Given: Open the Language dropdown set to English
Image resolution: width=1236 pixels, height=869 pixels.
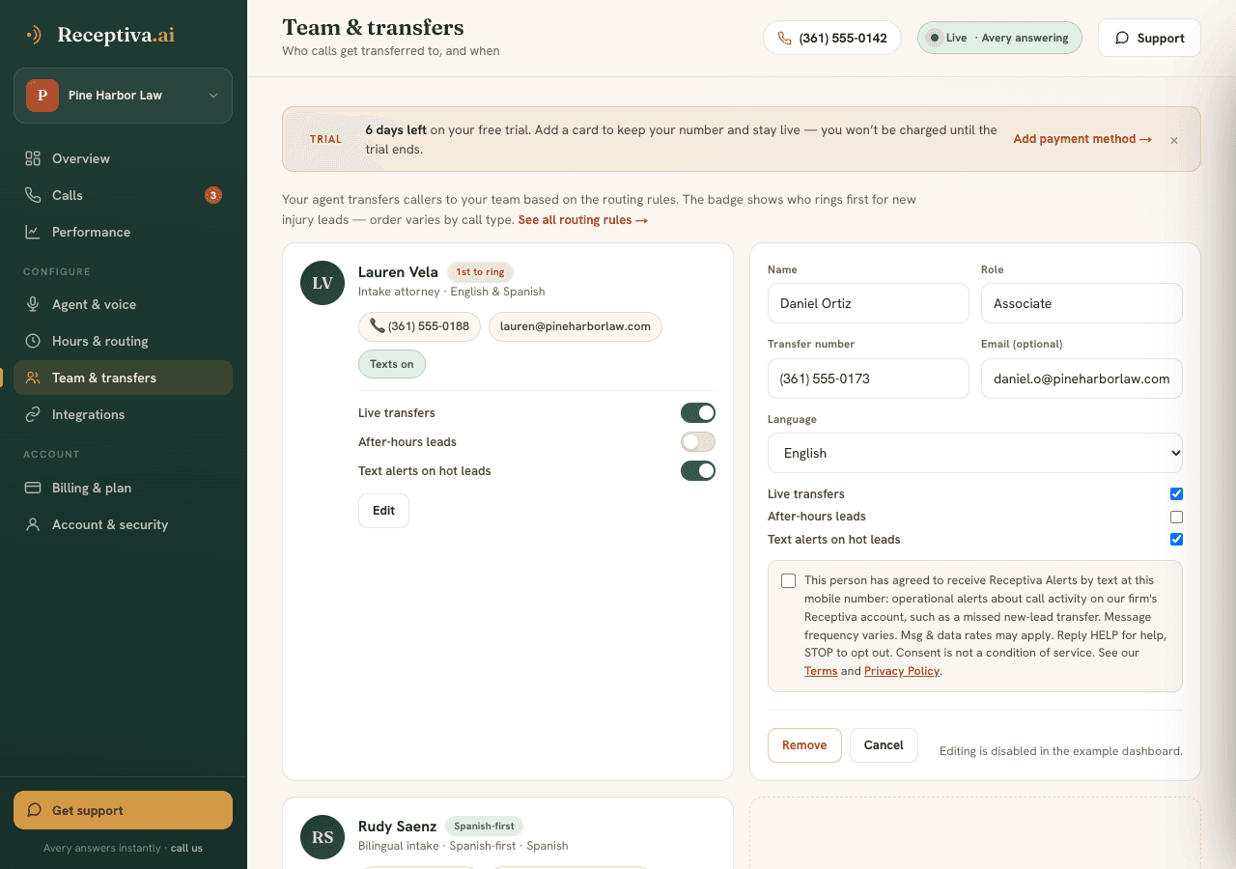Looking at the screenshot, I should click(975, 453).
